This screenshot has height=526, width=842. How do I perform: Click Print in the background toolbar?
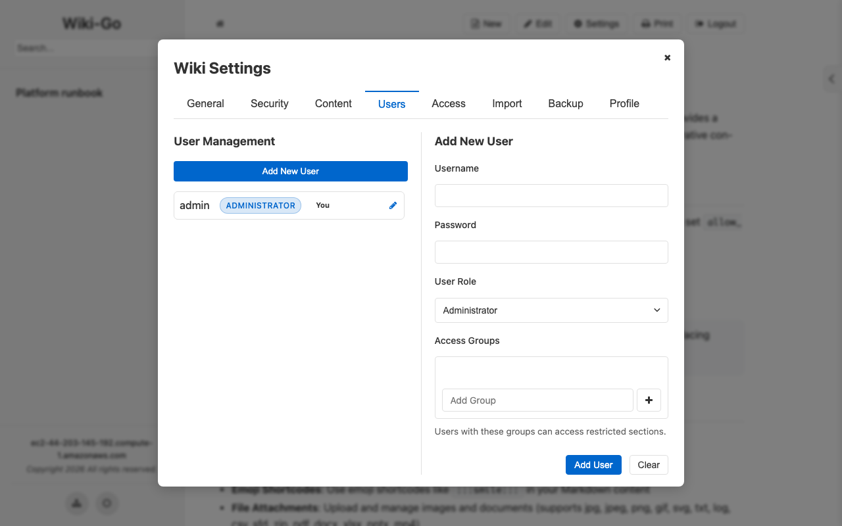click(657, 24)
